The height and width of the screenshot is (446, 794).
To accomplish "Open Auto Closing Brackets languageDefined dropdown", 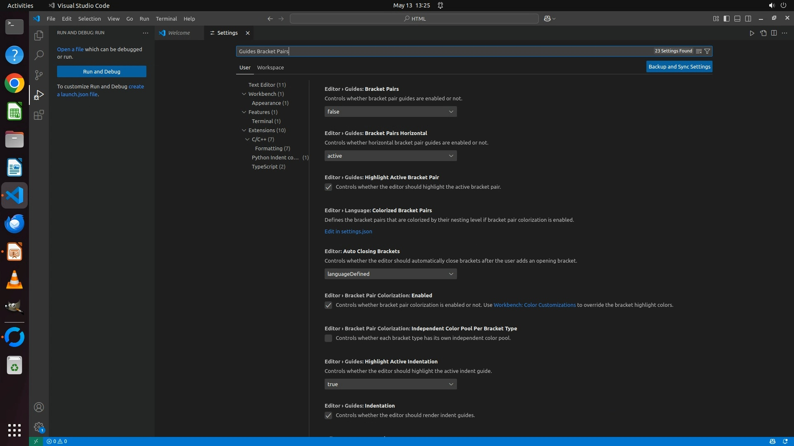I will coord(390,274).
